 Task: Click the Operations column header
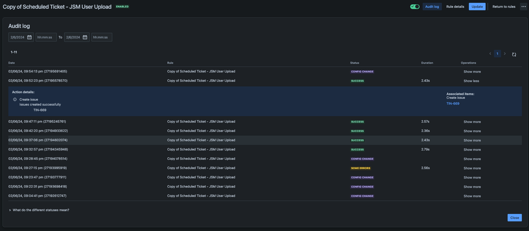(468, 62)
